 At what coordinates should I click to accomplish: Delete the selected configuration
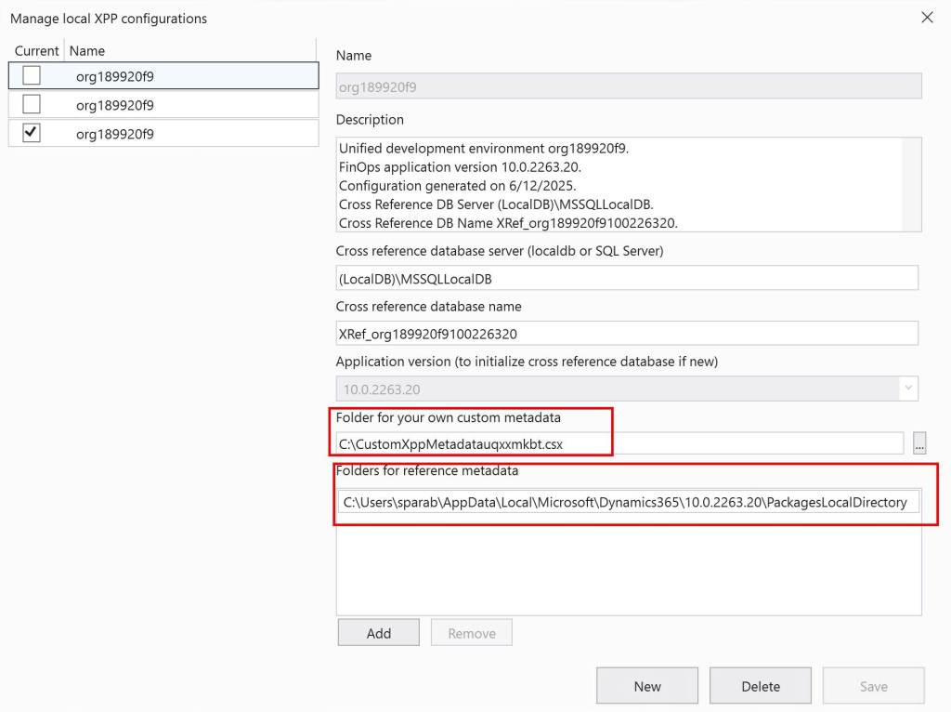click(761, 686)
